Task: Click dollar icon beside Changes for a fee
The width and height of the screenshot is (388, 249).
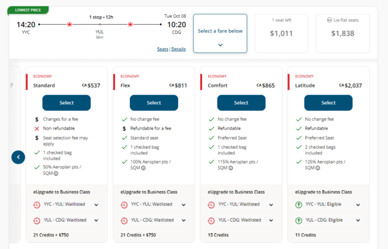Action: tap(37, 119)
